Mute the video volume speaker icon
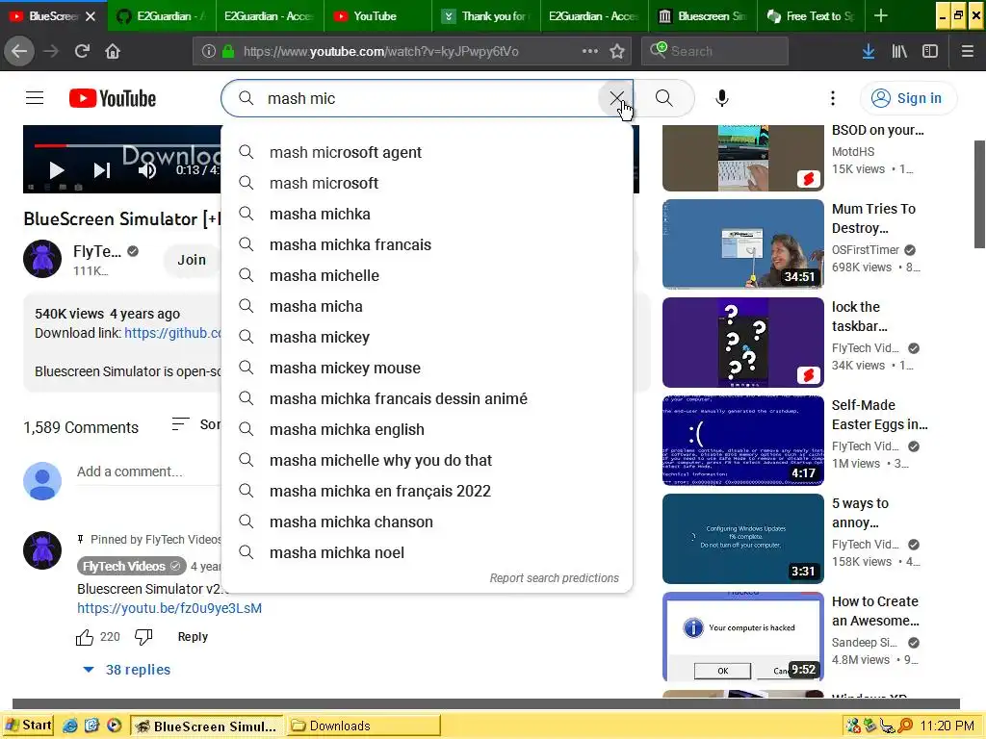Image resolution: width=986 pixels, height=739 pixels. click(x=146, y=170)
